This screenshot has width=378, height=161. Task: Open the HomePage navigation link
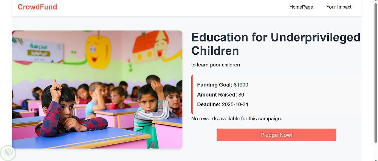click(301, 7)
